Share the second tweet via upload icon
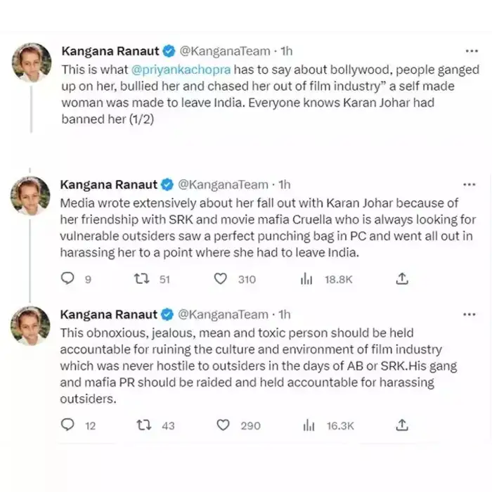492x492 pixels. point(402,280)
